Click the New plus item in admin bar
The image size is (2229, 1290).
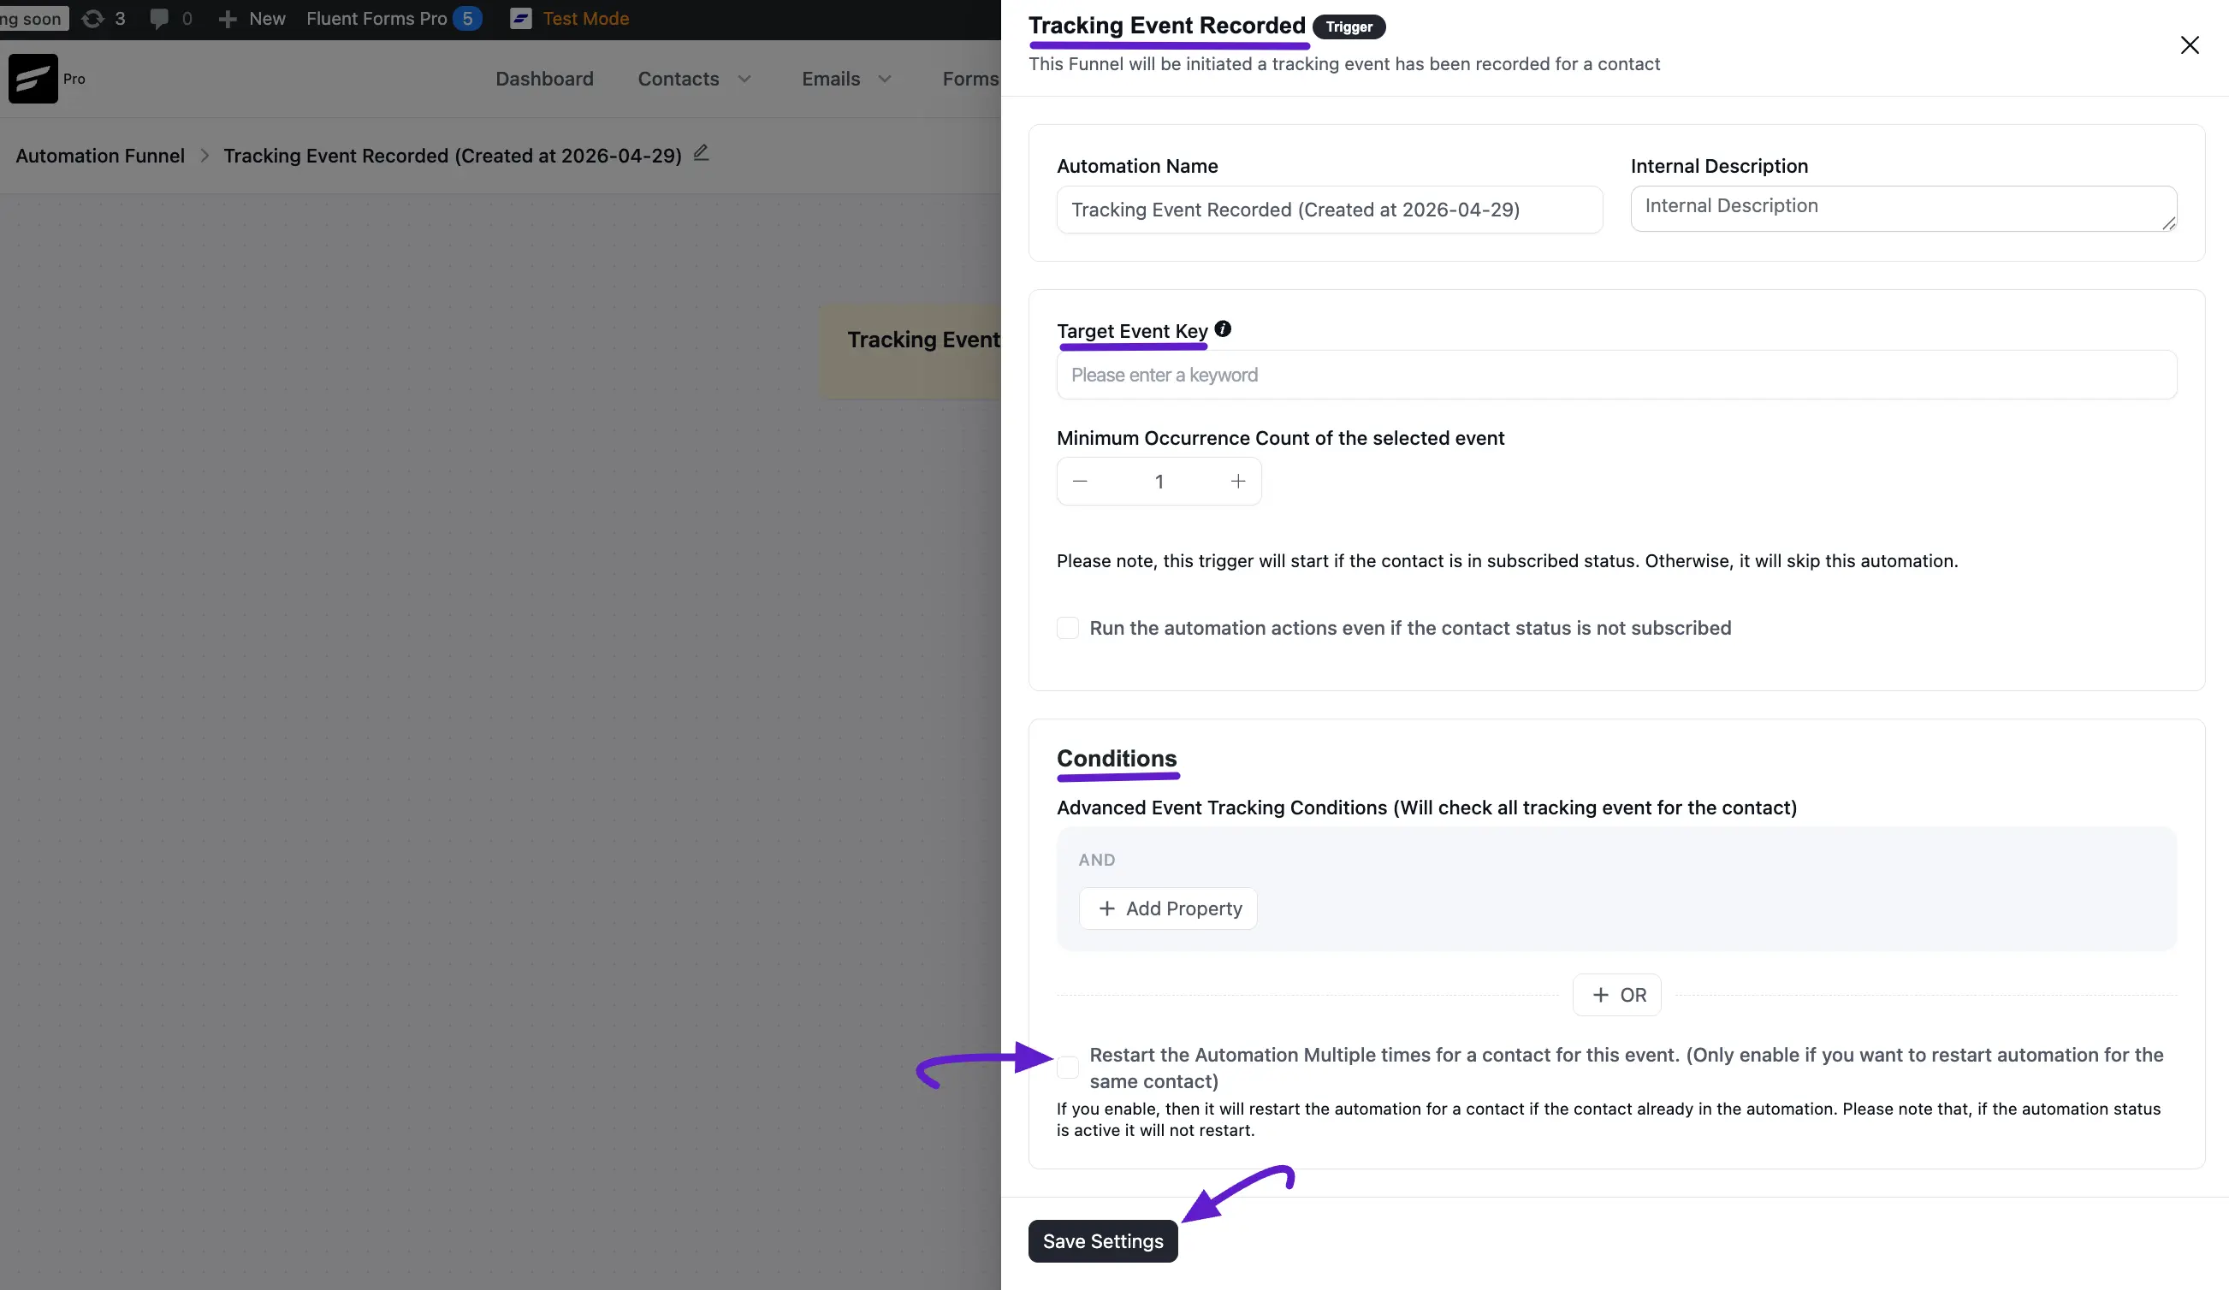pos(252,19)
